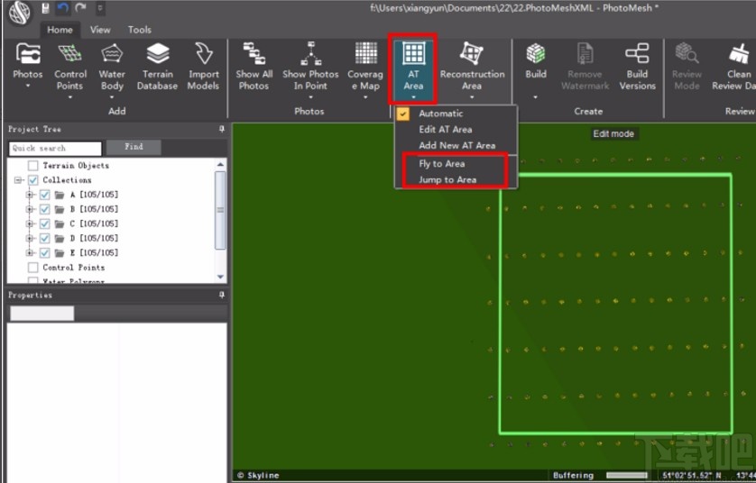Uncheck collection E checkbox

tap(44, 253)
